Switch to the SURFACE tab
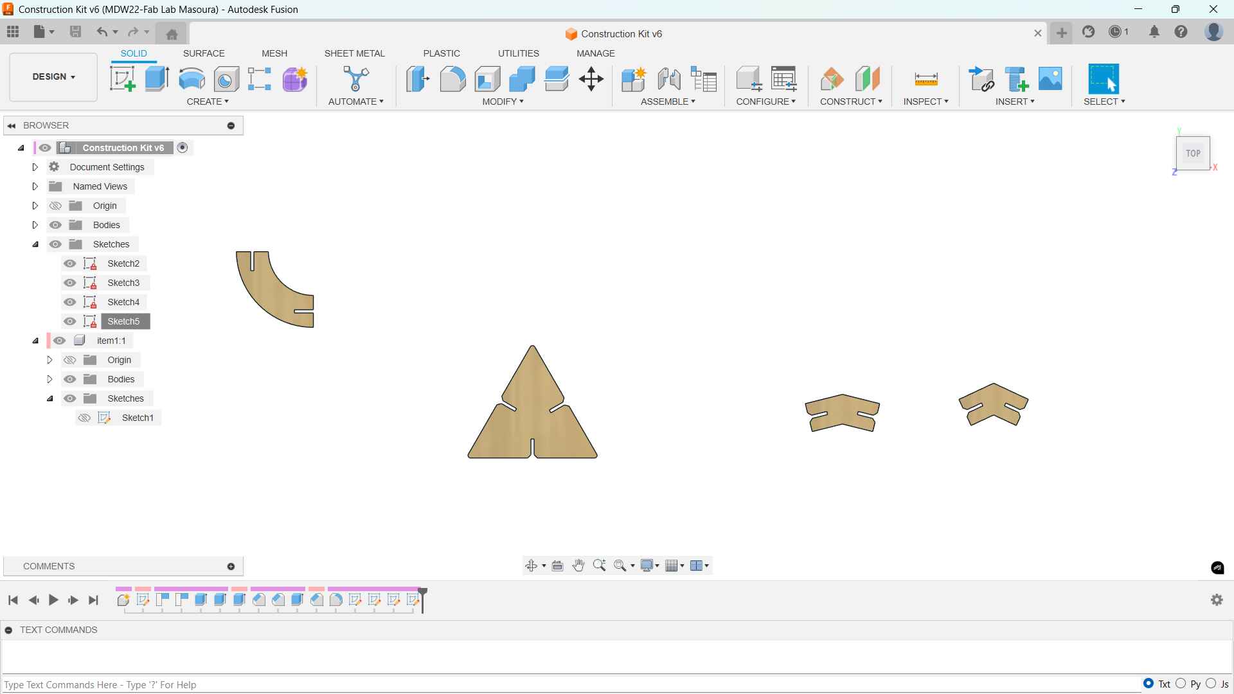Viewport: 1234px width, 694px height. click(204, 53)
